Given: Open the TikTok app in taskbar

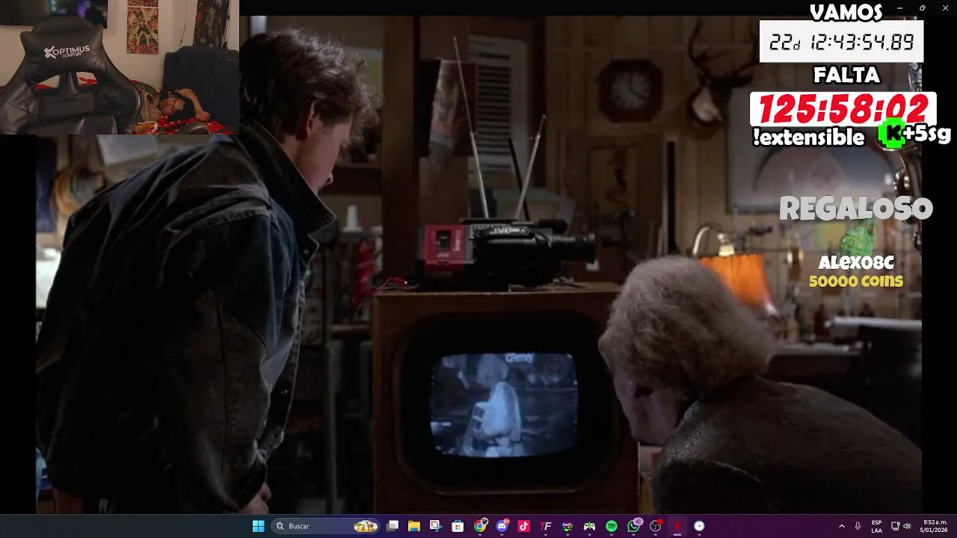Looking at the screenshot, I should [523, 526].
